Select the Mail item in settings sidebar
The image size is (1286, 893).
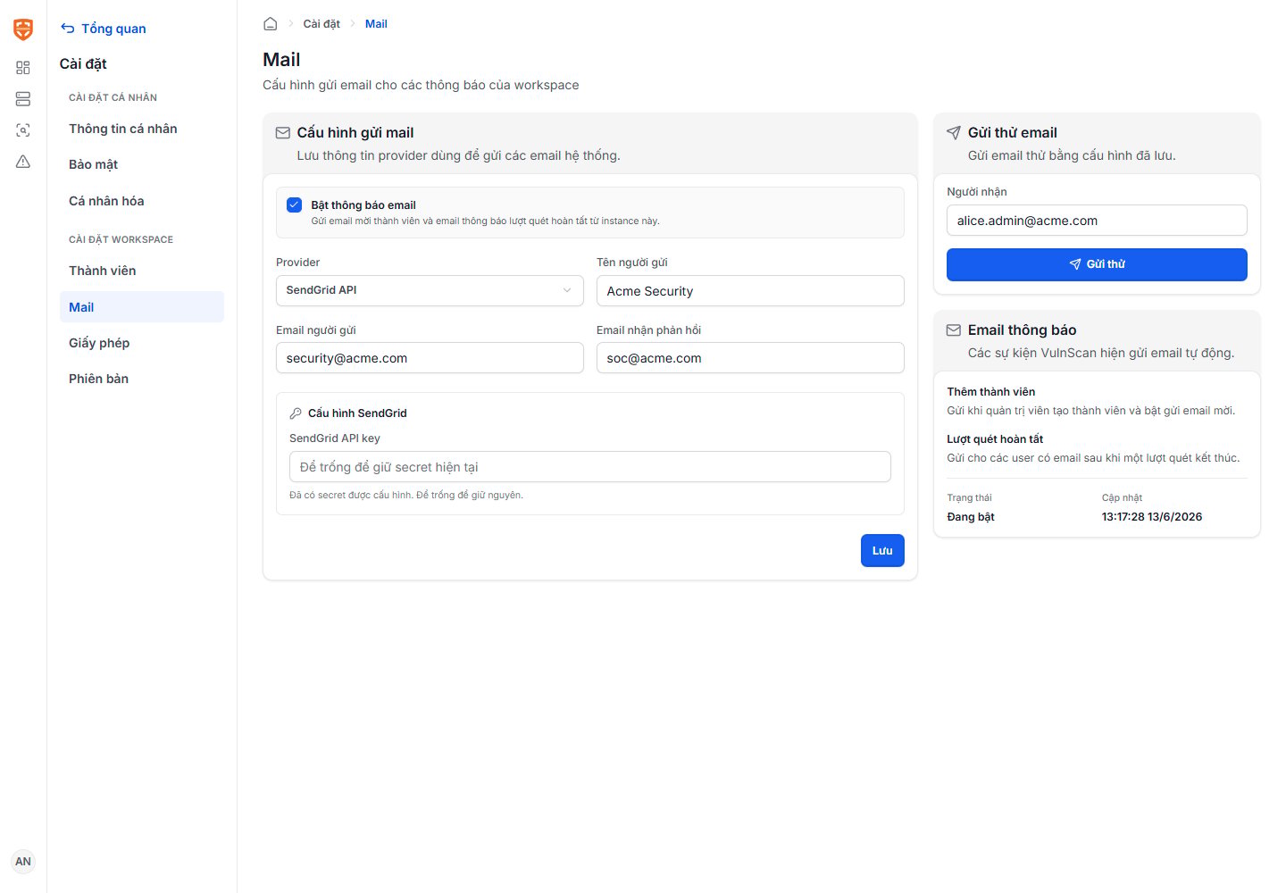click(142, 307)
